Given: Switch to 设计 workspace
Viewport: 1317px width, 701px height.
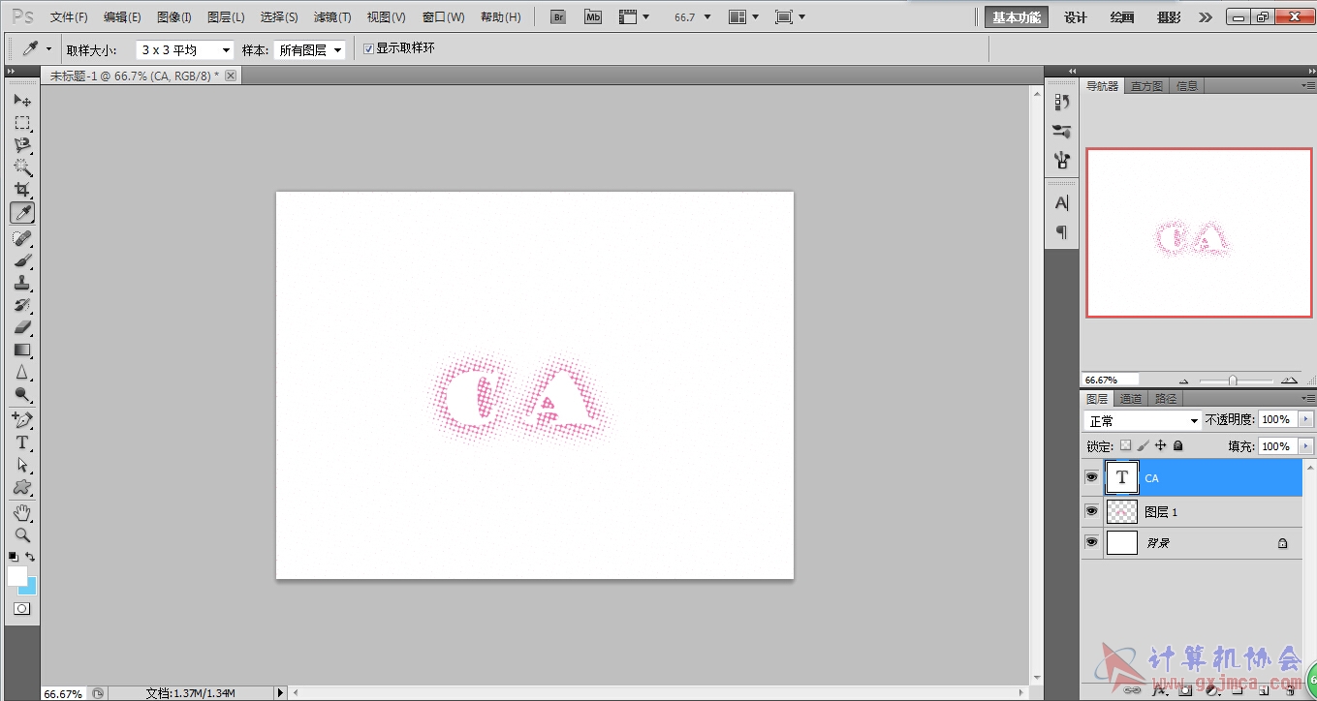Looking at the screenshot, I should pyautogui.click(x=1076, y=17).
